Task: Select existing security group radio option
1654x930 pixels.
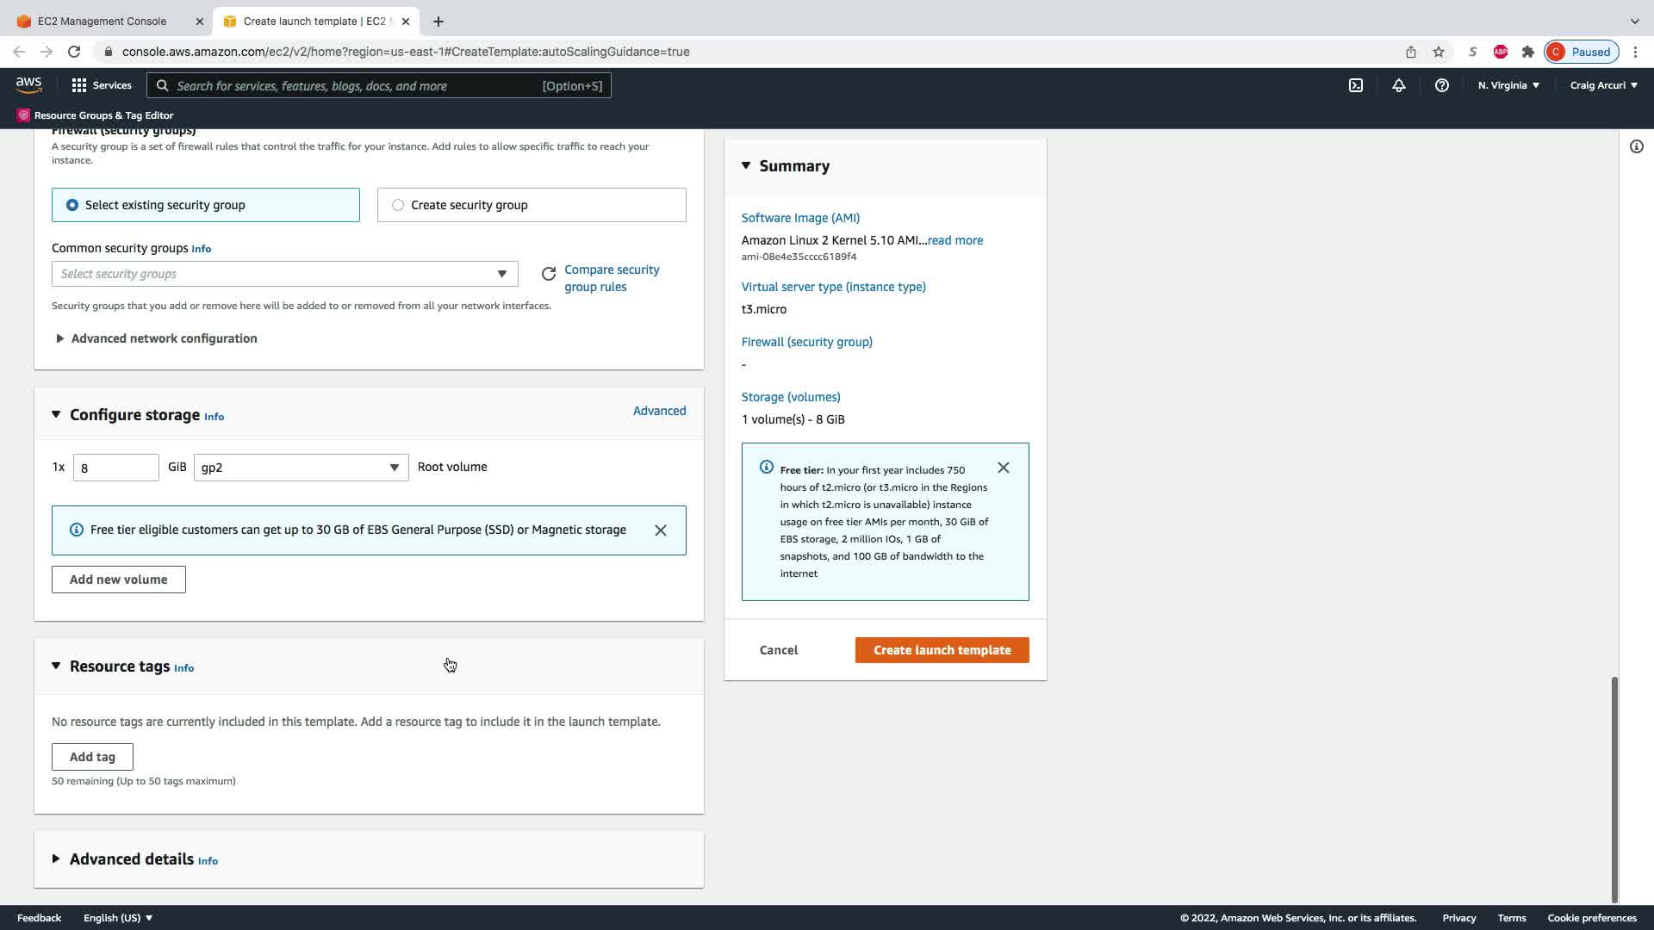Action: [72, 205]
